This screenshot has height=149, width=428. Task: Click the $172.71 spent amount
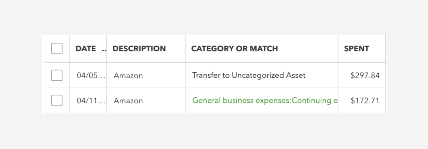coord(365,101)
